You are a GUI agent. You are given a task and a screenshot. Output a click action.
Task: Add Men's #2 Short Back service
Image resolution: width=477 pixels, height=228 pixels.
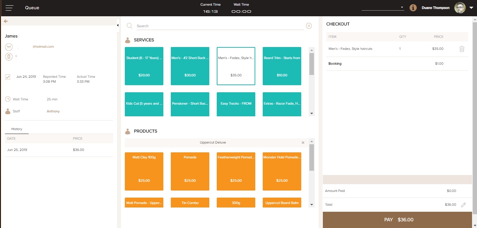190,66
